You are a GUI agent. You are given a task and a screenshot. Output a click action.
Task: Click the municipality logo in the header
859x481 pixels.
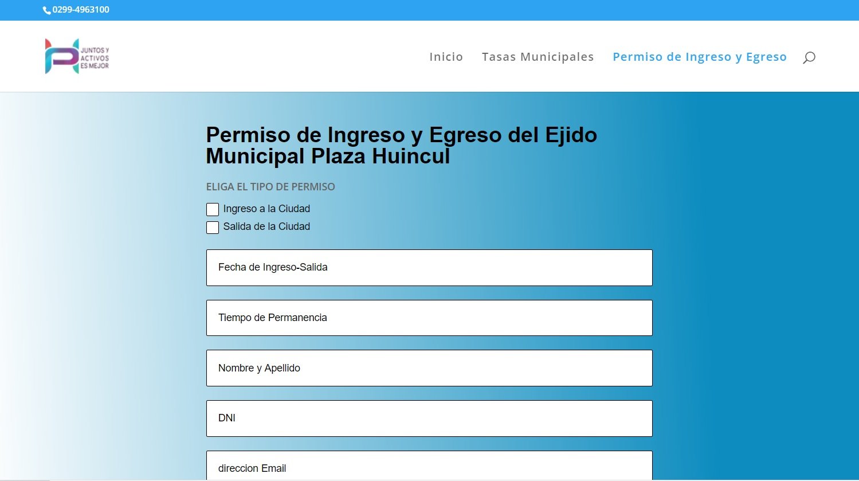click(x=77, y=56)
